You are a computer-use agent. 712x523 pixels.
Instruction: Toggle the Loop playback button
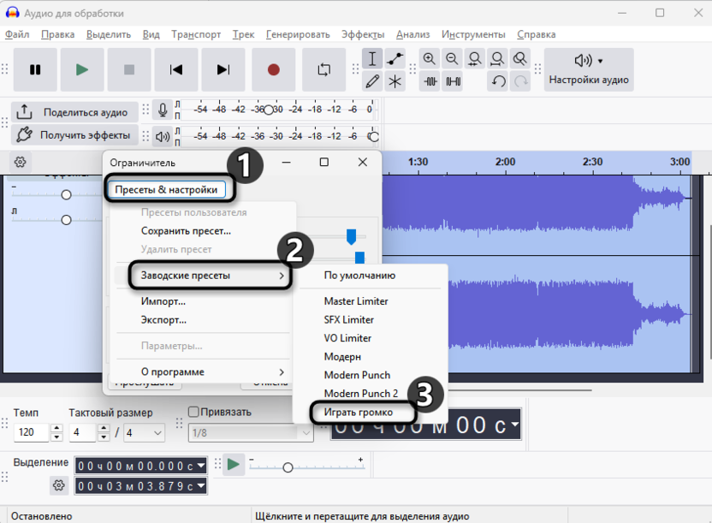(x=323, y=70)
